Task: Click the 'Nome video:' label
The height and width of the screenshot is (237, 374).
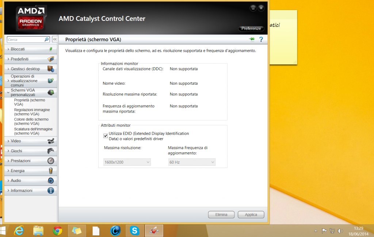Action: pos(114,84)
